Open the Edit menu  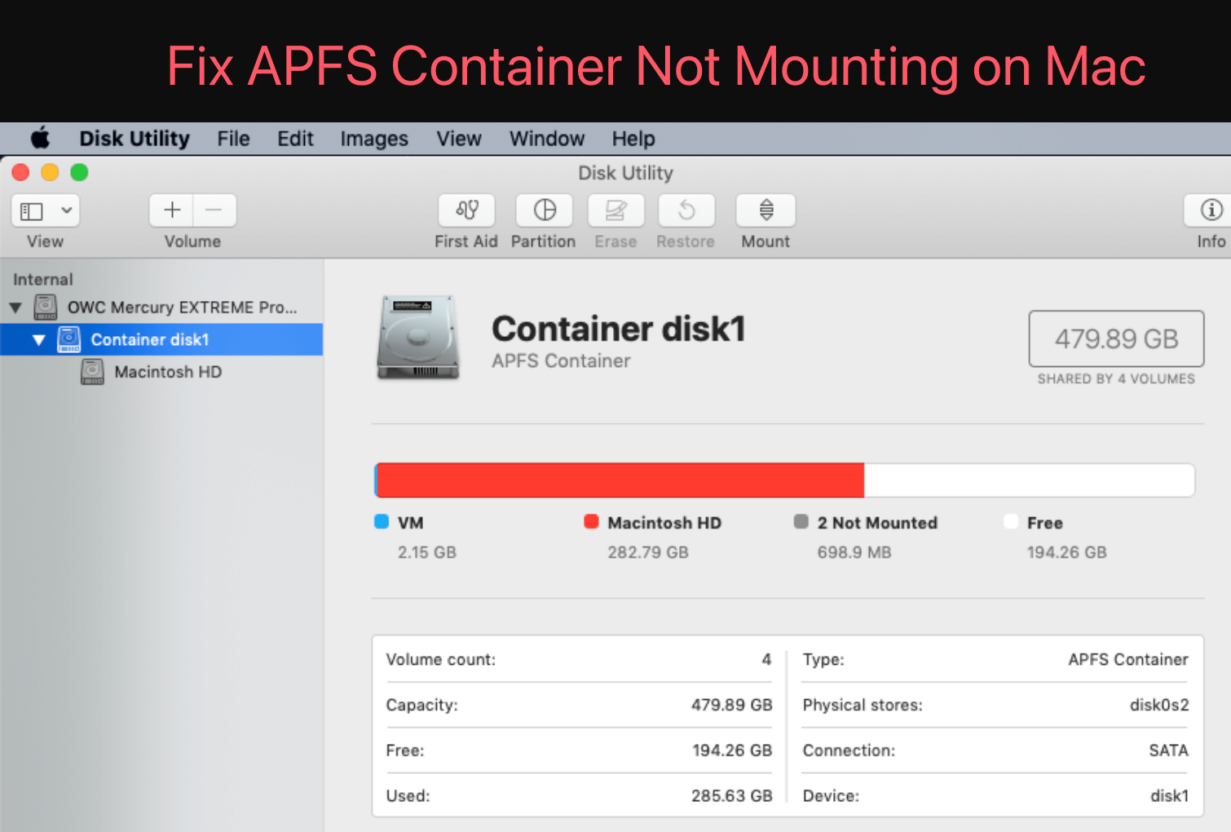click(295, 139)
